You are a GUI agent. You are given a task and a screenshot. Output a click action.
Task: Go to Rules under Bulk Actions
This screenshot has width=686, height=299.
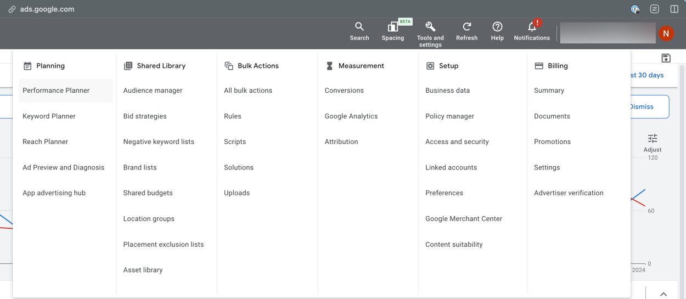point(233,116)
